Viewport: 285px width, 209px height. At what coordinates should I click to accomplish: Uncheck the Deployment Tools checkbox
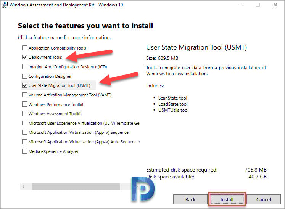(24, 57)
